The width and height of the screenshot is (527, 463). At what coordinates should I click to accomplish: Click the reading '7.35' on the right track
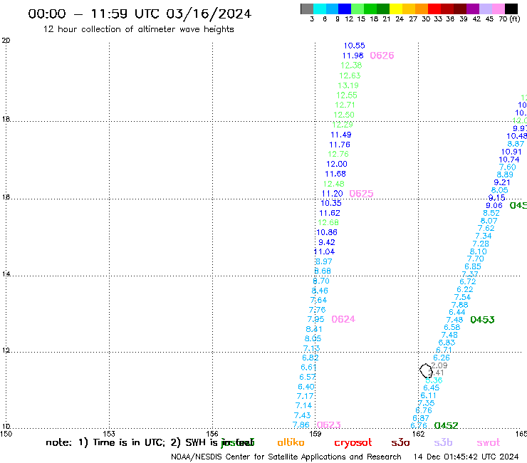tap(426, 403)
